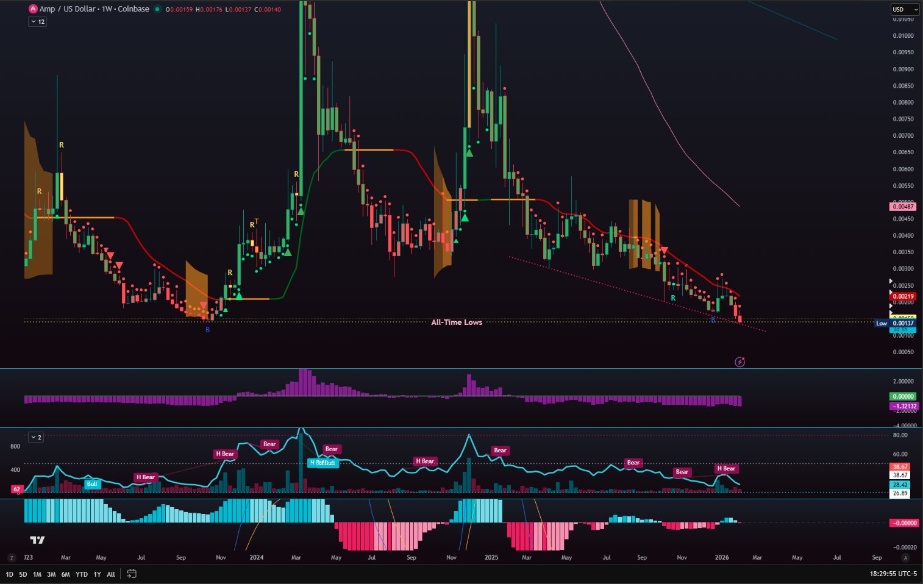Show All time range

(x=111, y=574)
